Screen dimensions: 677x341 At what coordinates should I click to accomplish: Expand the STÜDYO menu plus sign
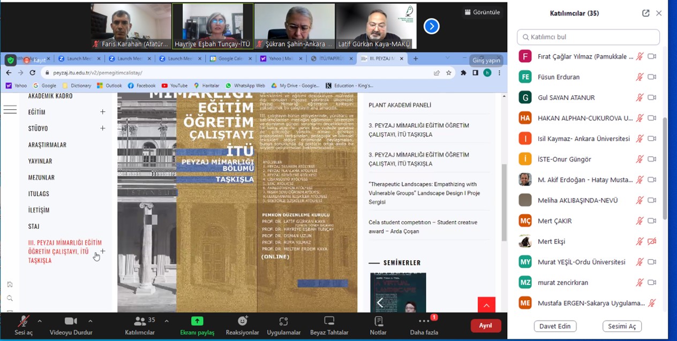pyautogui.click(x=103, y=128)
